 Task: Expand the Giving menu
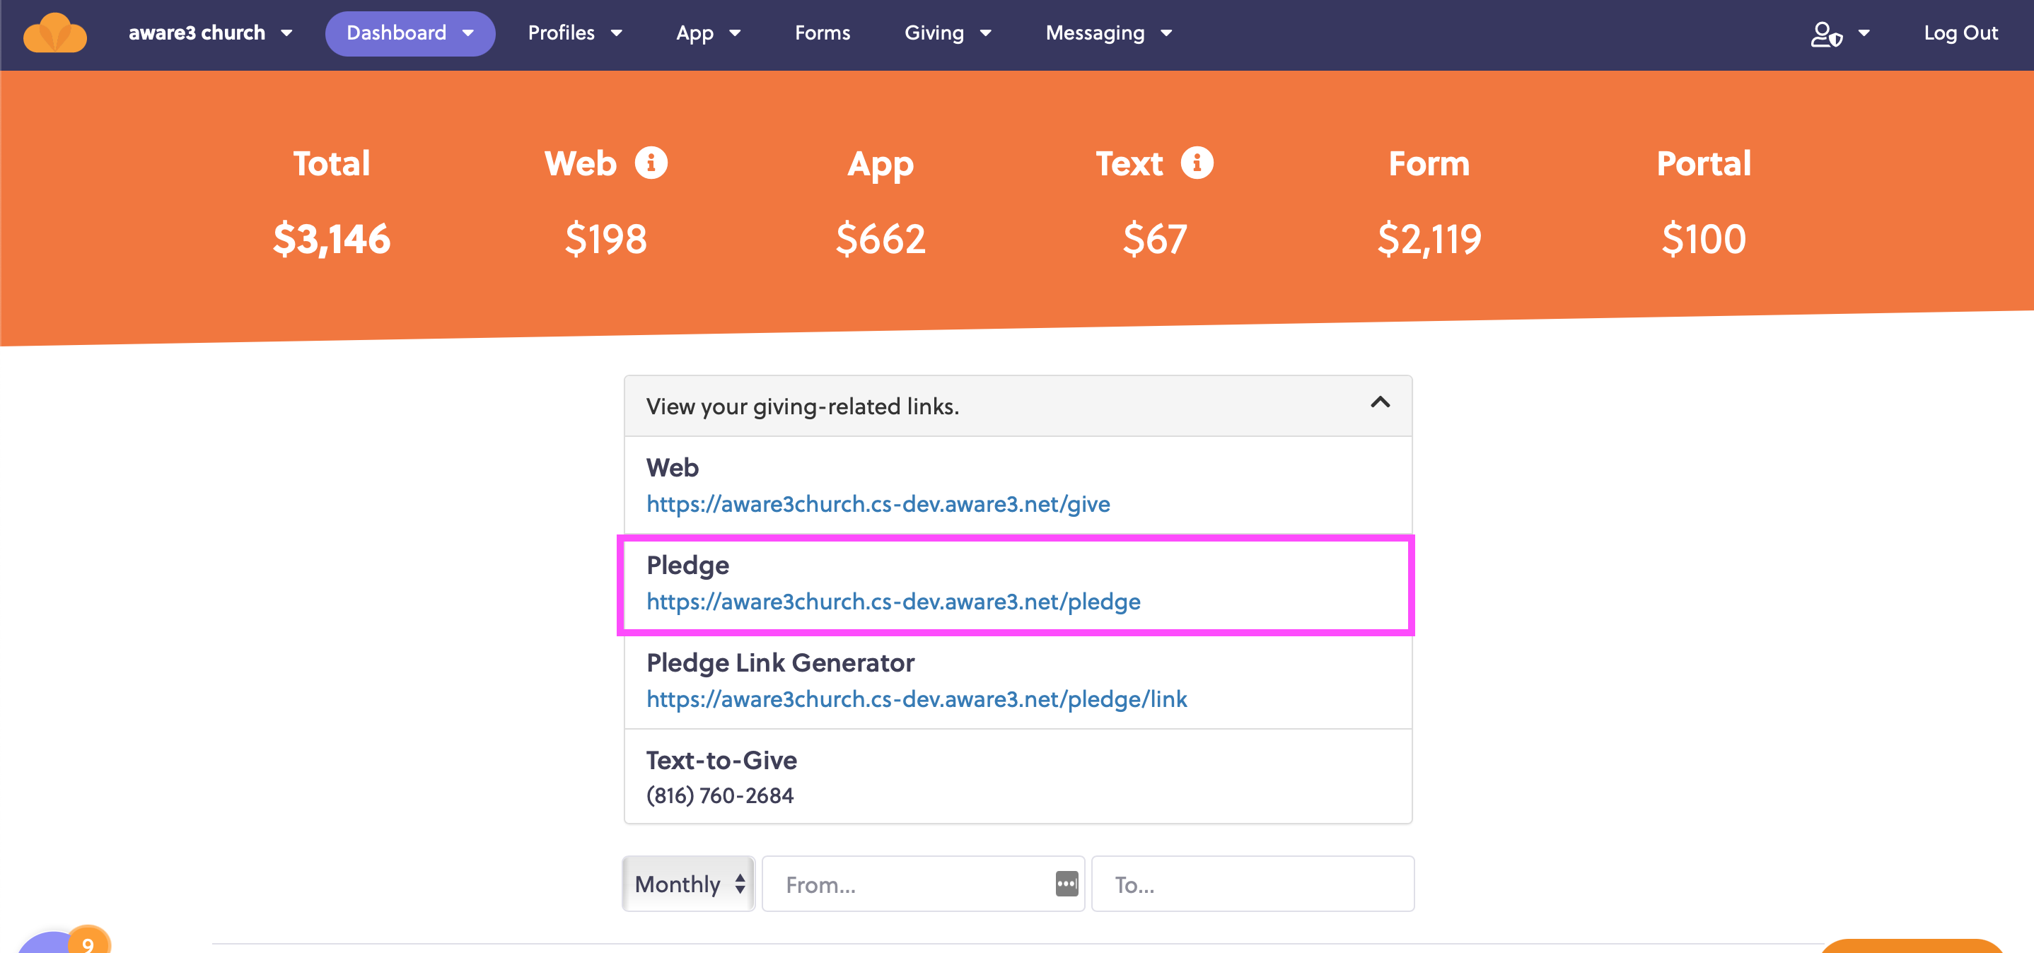(948, 33)
